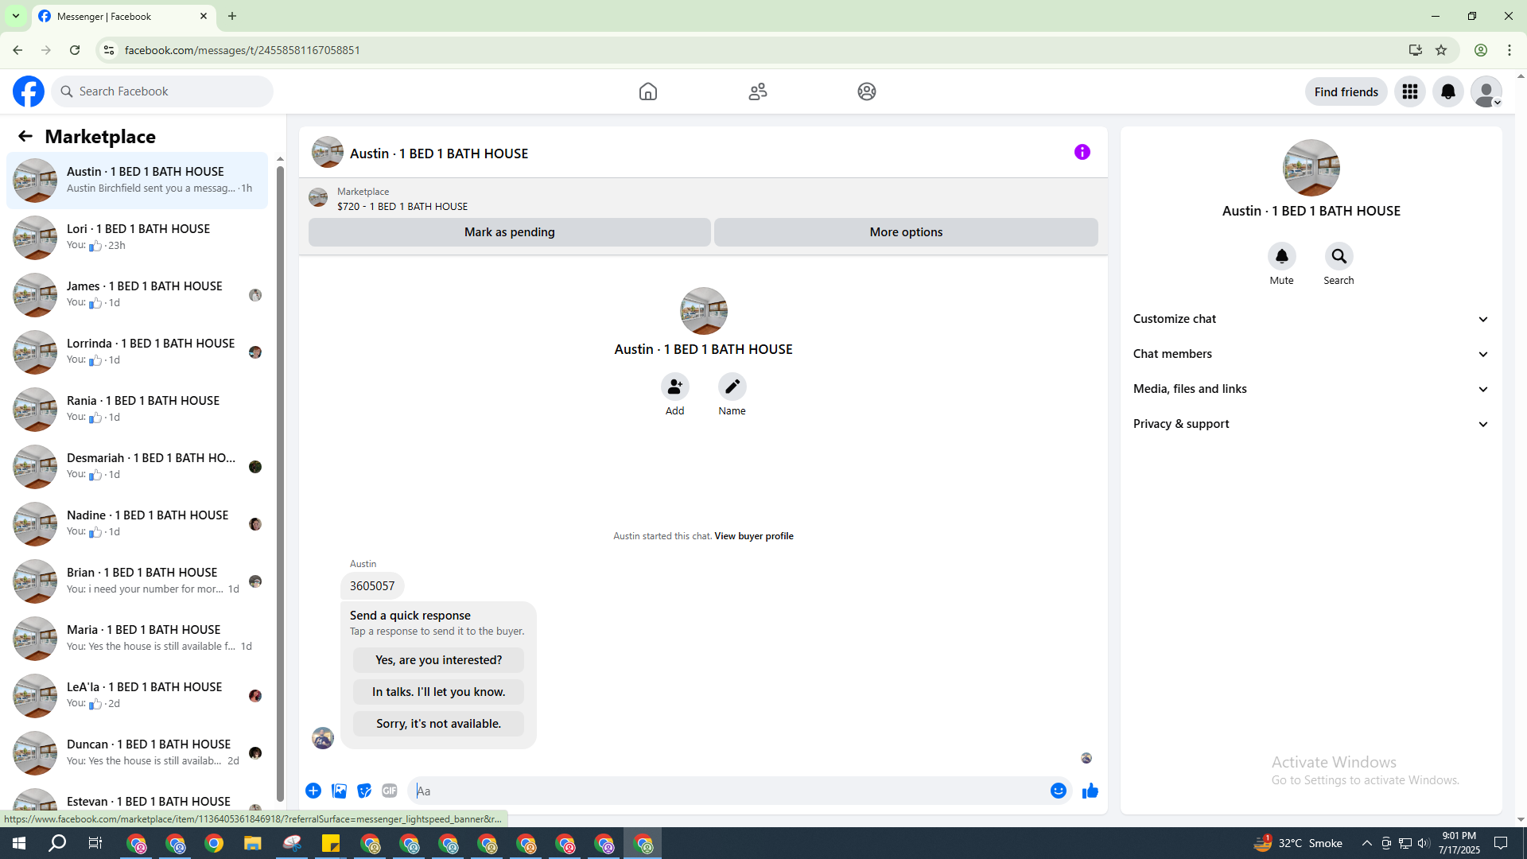Click the Mark as pending button
The image size is (1527, 859).
[x=510, y=232]
